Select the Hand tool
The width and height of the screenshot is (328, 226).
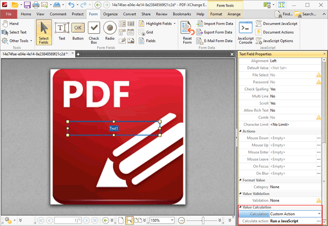point(10,24)
